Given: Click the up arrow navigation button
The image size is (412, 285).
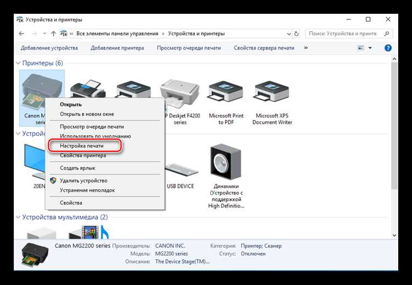Looking at the screenshot, I should pyautogui.click(x=53, y=34).
